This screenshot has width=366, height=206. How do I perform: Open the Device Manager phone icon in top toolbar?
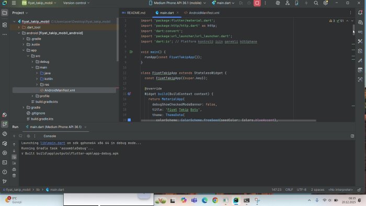(296, 3)
